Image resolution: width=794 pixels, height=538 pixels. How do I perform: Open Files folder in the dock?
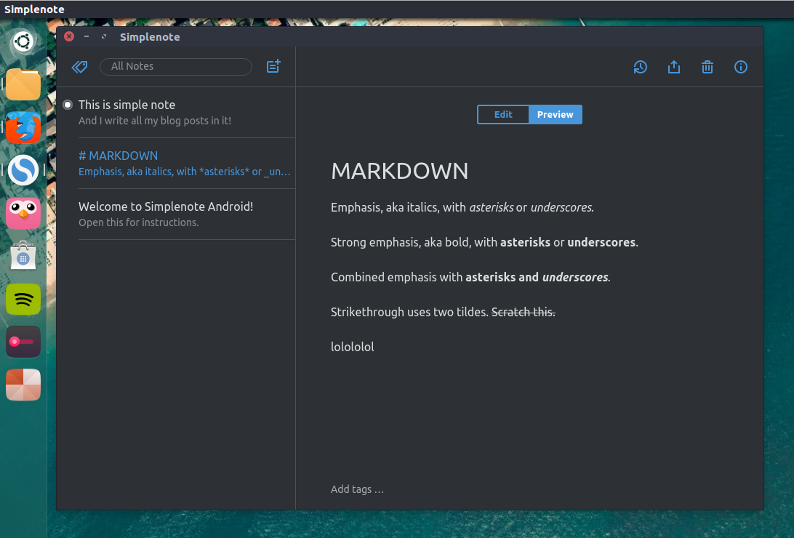tap(23, 84)
